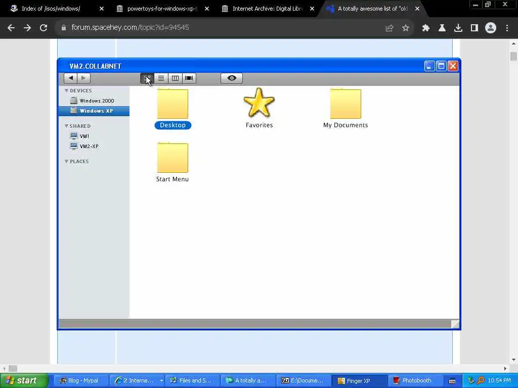Open Chrome profile avatar
Image resolution: width=518 pixels, height=388 pixels.
[491, 28]
